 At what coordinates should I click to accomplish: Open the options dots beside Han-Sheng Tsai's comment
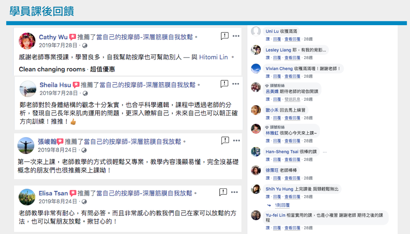click(324, 152)
